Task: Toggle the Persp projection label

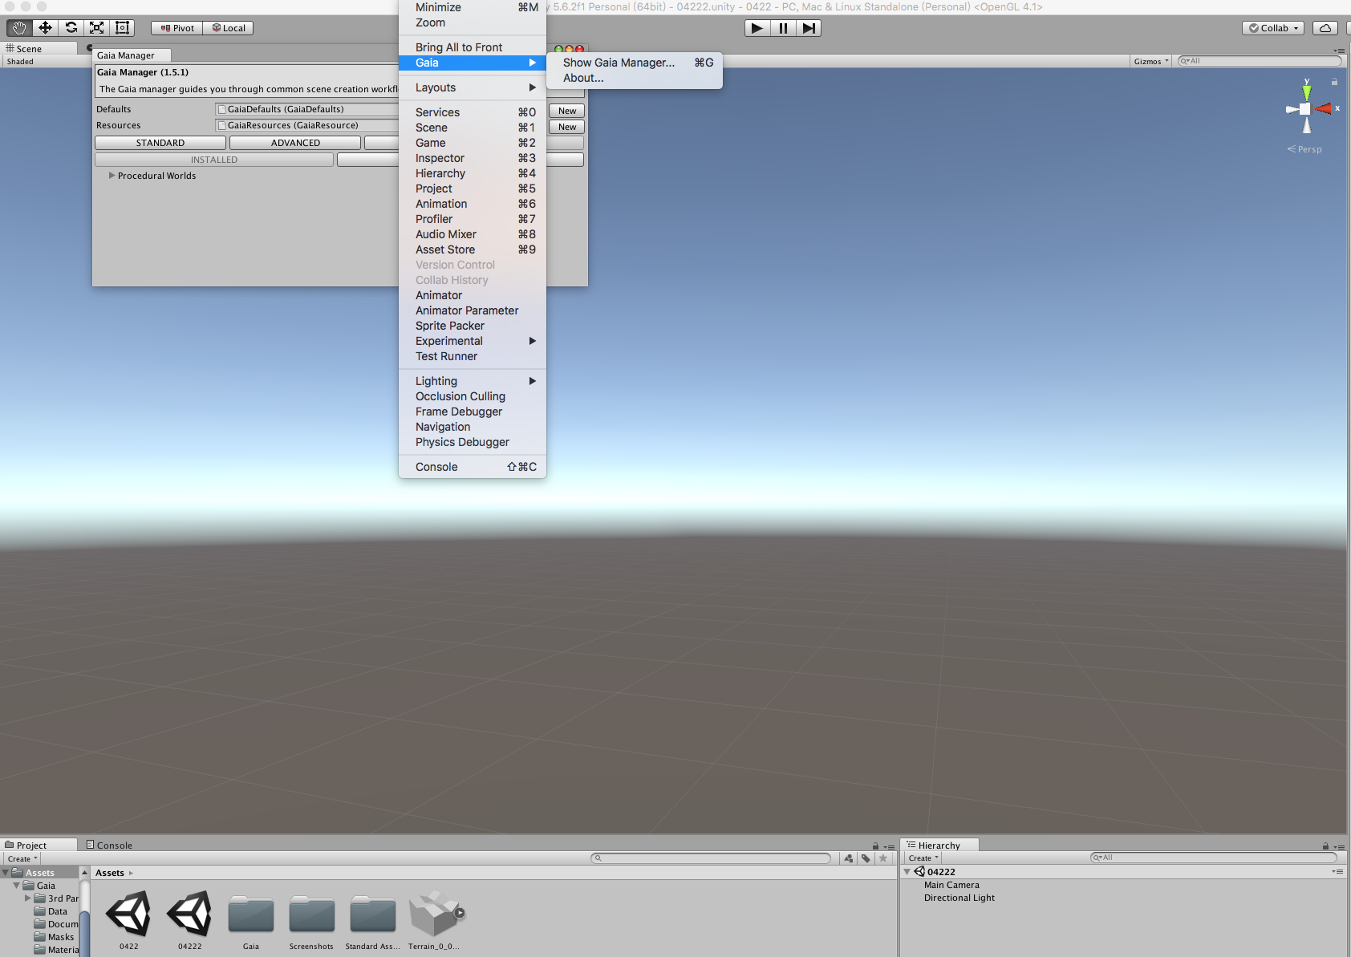Action: pos(1304,149)
